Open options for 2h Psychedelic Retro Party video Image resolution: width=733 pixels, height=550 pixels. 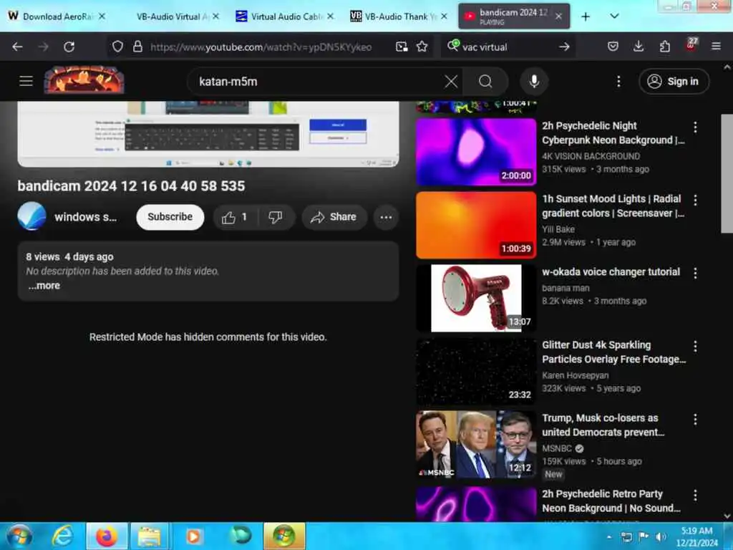(696, 496)
